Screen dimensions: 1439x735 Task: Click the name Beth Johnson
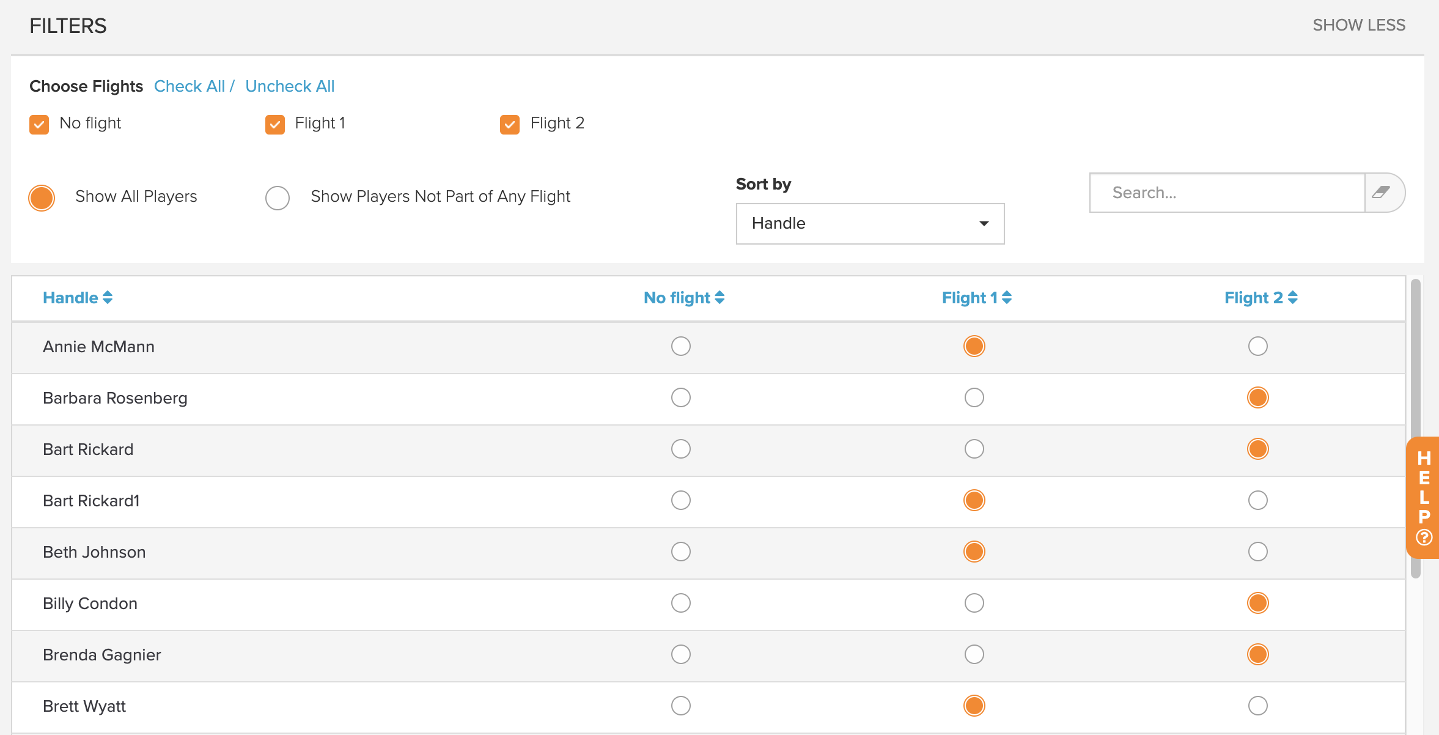(94, 552)
